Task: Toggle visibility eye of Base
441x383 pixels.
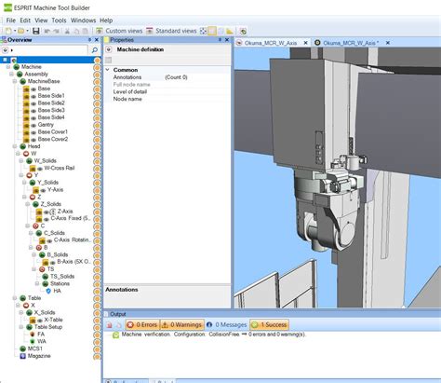Action: point(33,89)
